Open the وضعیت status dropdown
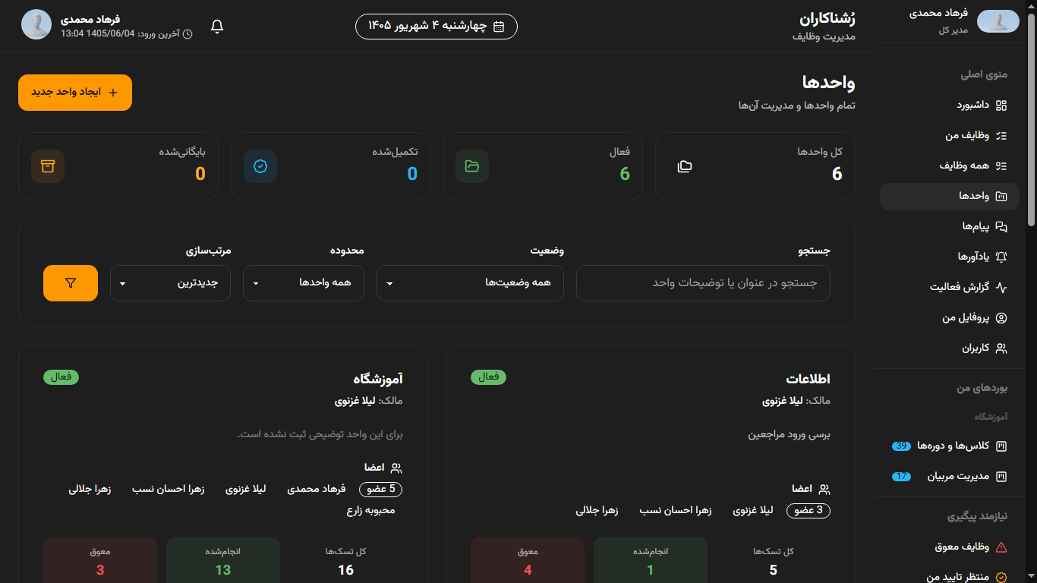Viewport: 1037px width, 583px height. tap(470, 283)
